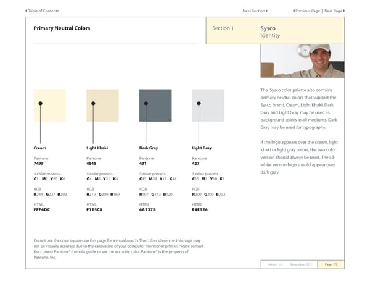The height and width of the screenshot is (286, 370).
Task: Click the callout dot on the Cream swatch
Action: [40, 103]
